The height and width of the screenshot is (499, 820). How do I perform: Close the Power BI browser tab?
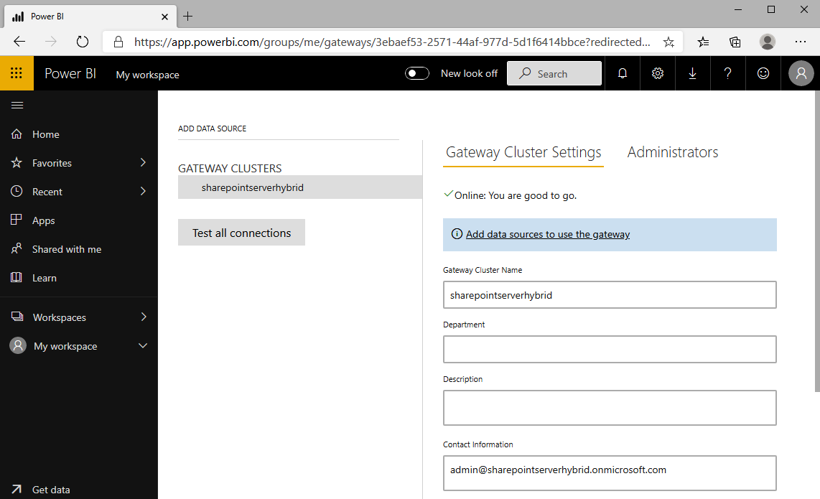click(x=164, y=17)
